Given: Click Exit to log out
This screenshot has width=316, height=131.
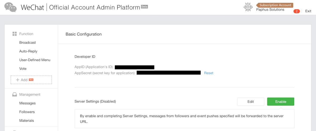Looking at the screenshot, I should pyautogui.click(x=308, y=11).
